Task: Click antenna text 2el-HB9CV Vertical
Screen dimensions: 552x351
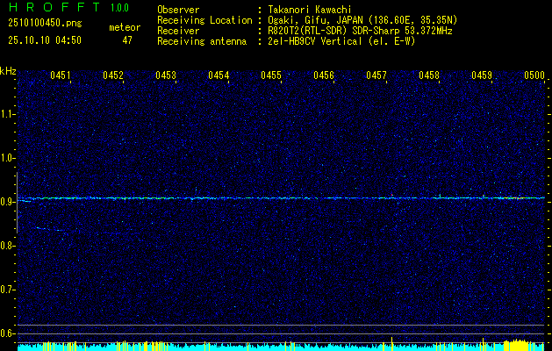Action: (315, 41)
